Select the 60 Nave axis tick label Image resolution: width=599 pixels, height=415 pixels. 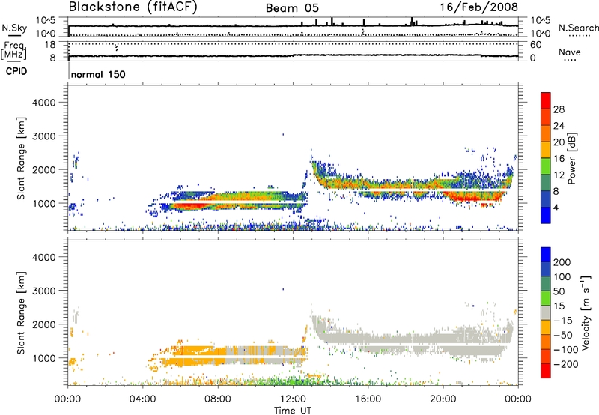point(536,45)
